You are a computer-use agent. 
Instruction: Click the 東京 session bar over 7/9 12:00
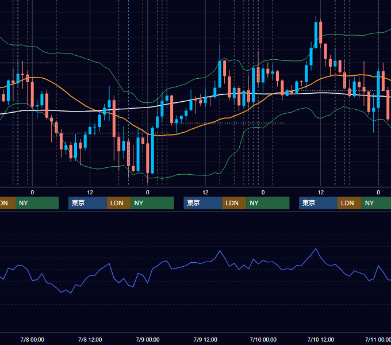tap(203, 203)
